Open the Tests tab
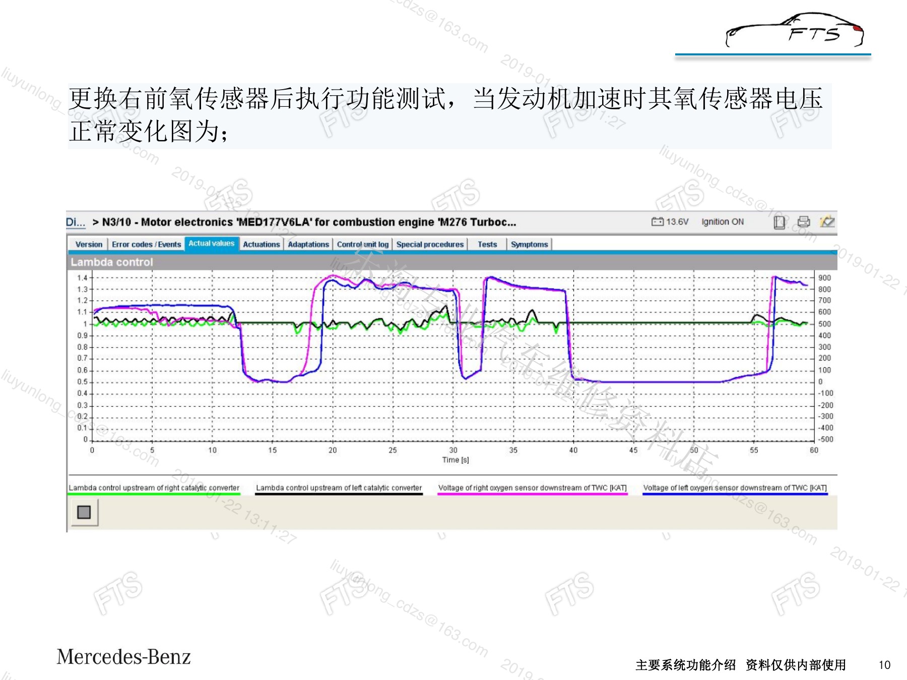 [487, 244]
